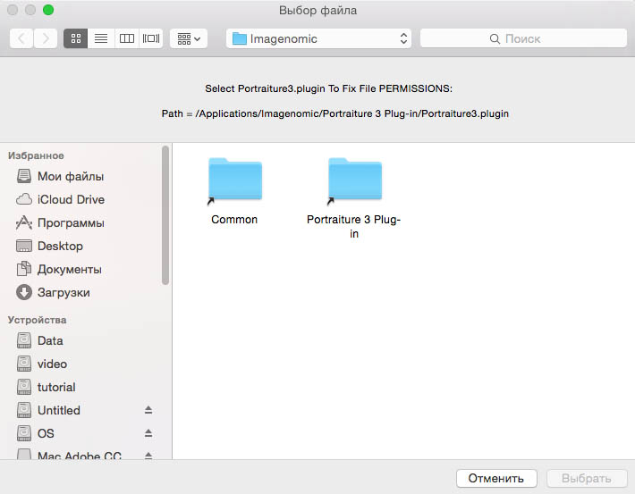This screenshot has width=635, height=494.
Task: Switch to list view mode
Action: (x=101, y=38)
